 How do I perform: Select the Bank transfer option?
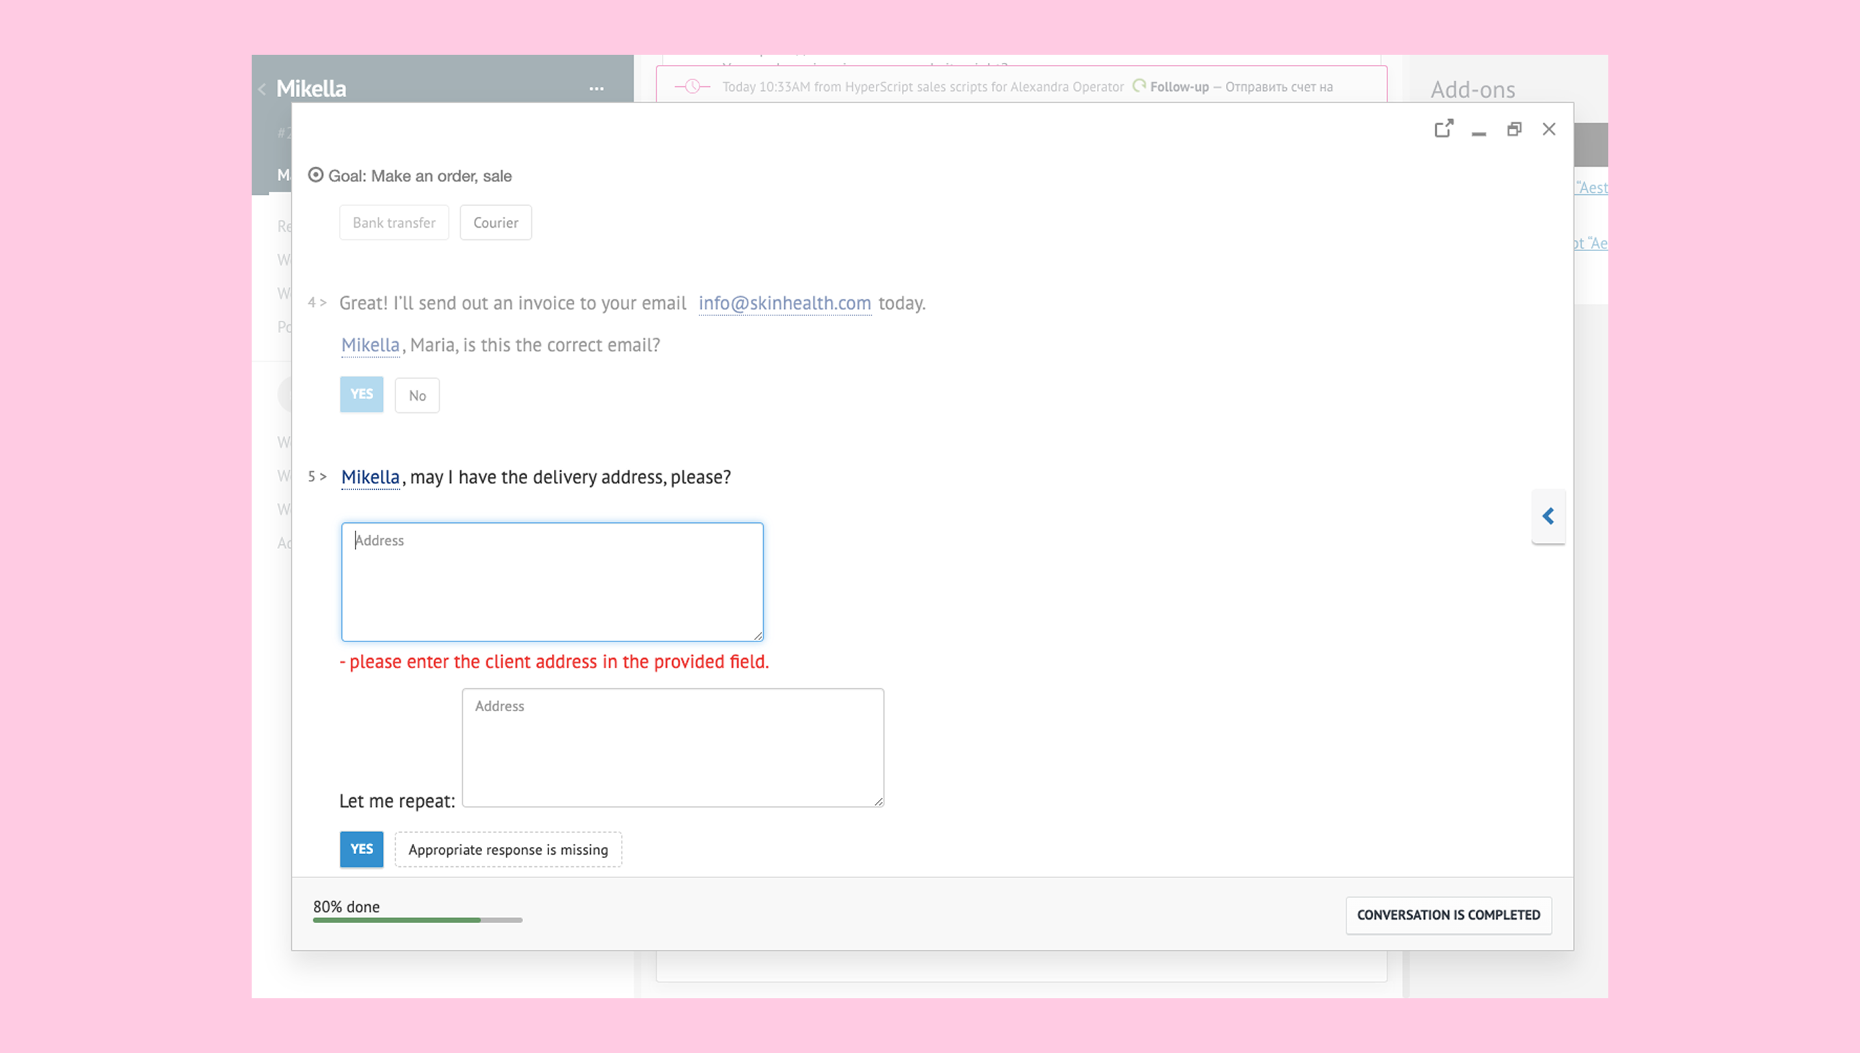[393, 223]
